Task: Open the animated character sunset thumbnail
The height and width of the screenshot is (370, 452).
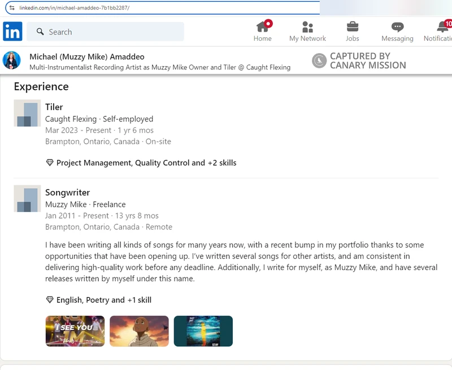Action: (139, 331)
